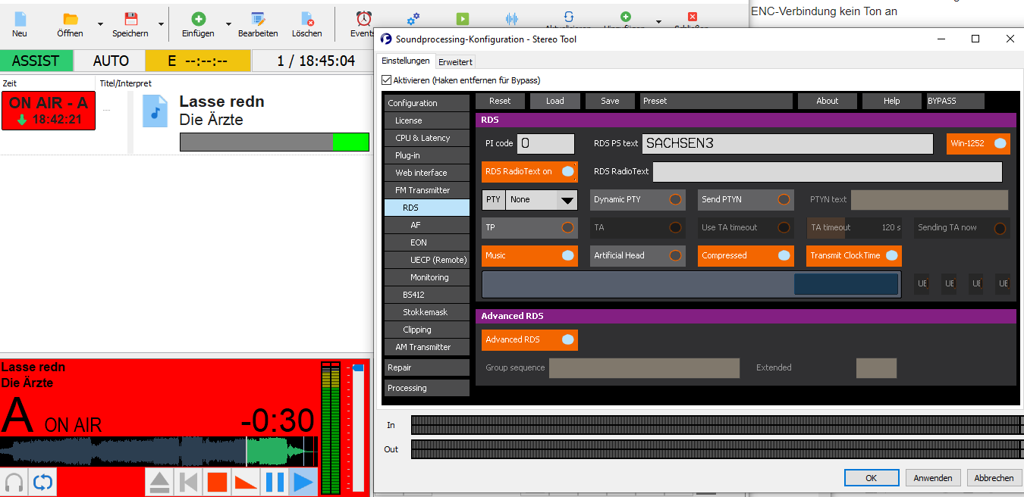This screenshot has width=1024, height=497.
Task: Click the Löschen delete icon
Action: (306, 19)
